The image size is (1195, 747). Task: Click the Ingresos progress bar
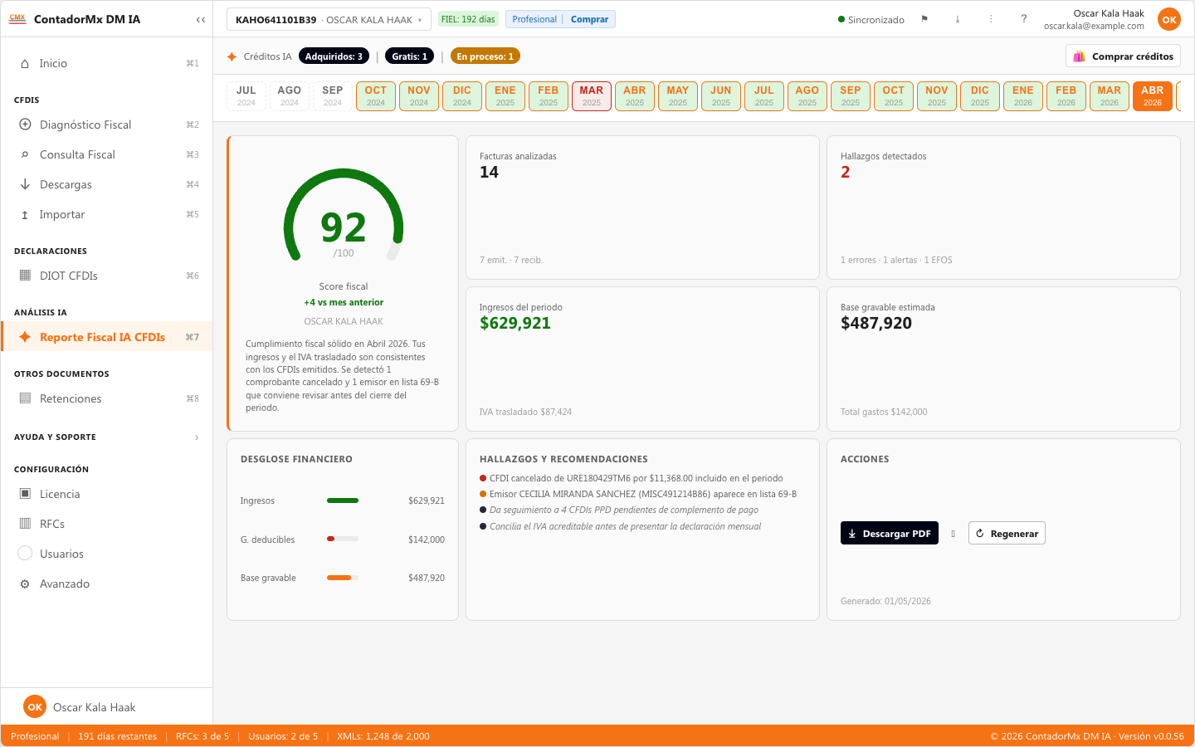343,500
